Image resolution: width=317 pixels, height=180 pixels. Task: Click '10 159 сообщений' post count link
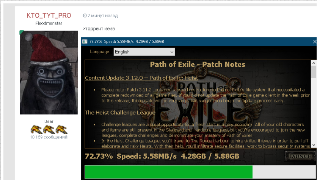(x=49, y=137)
